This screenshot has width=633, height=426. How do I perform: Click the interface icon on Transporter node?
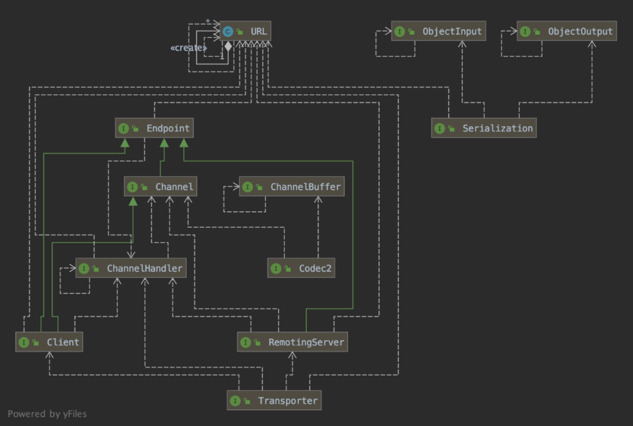235,401
